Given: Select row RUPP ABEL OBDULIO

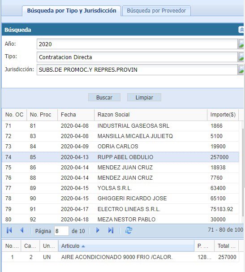Looking at the screenshot, I should [120, 157].
